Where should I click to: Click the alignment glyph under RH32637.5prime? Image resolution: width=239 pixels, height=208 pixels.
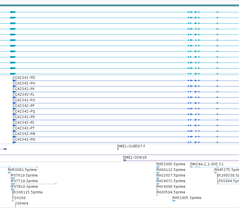[x=158, y=178]
